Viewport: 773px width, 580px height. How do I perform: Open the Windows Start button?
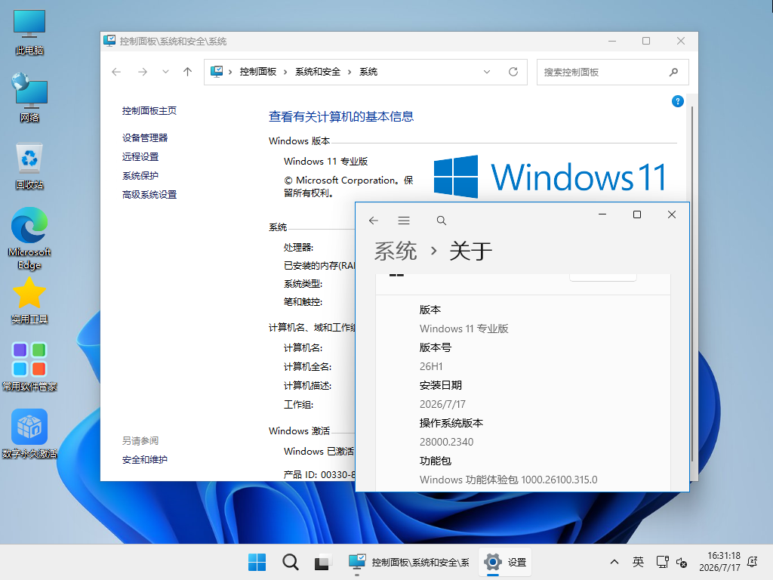click(257, 562)
